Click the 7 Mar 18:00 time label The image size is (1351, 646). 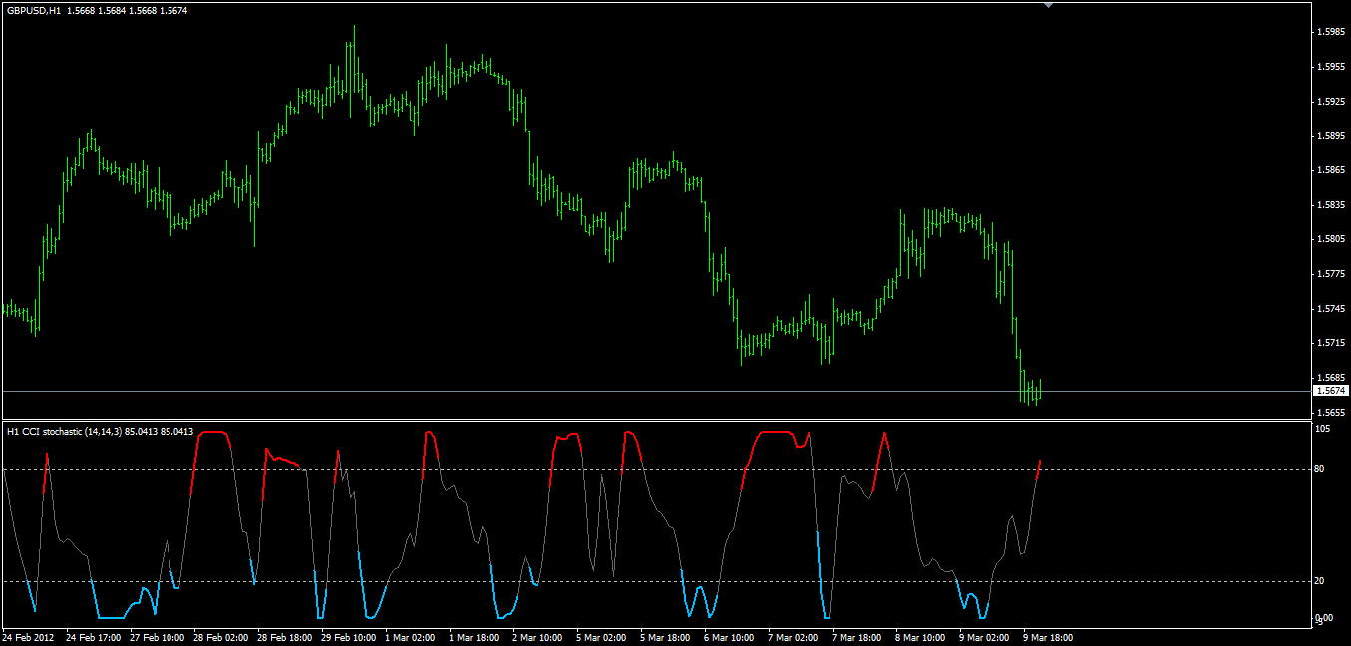pyautogui.click(x=857, y=636)
